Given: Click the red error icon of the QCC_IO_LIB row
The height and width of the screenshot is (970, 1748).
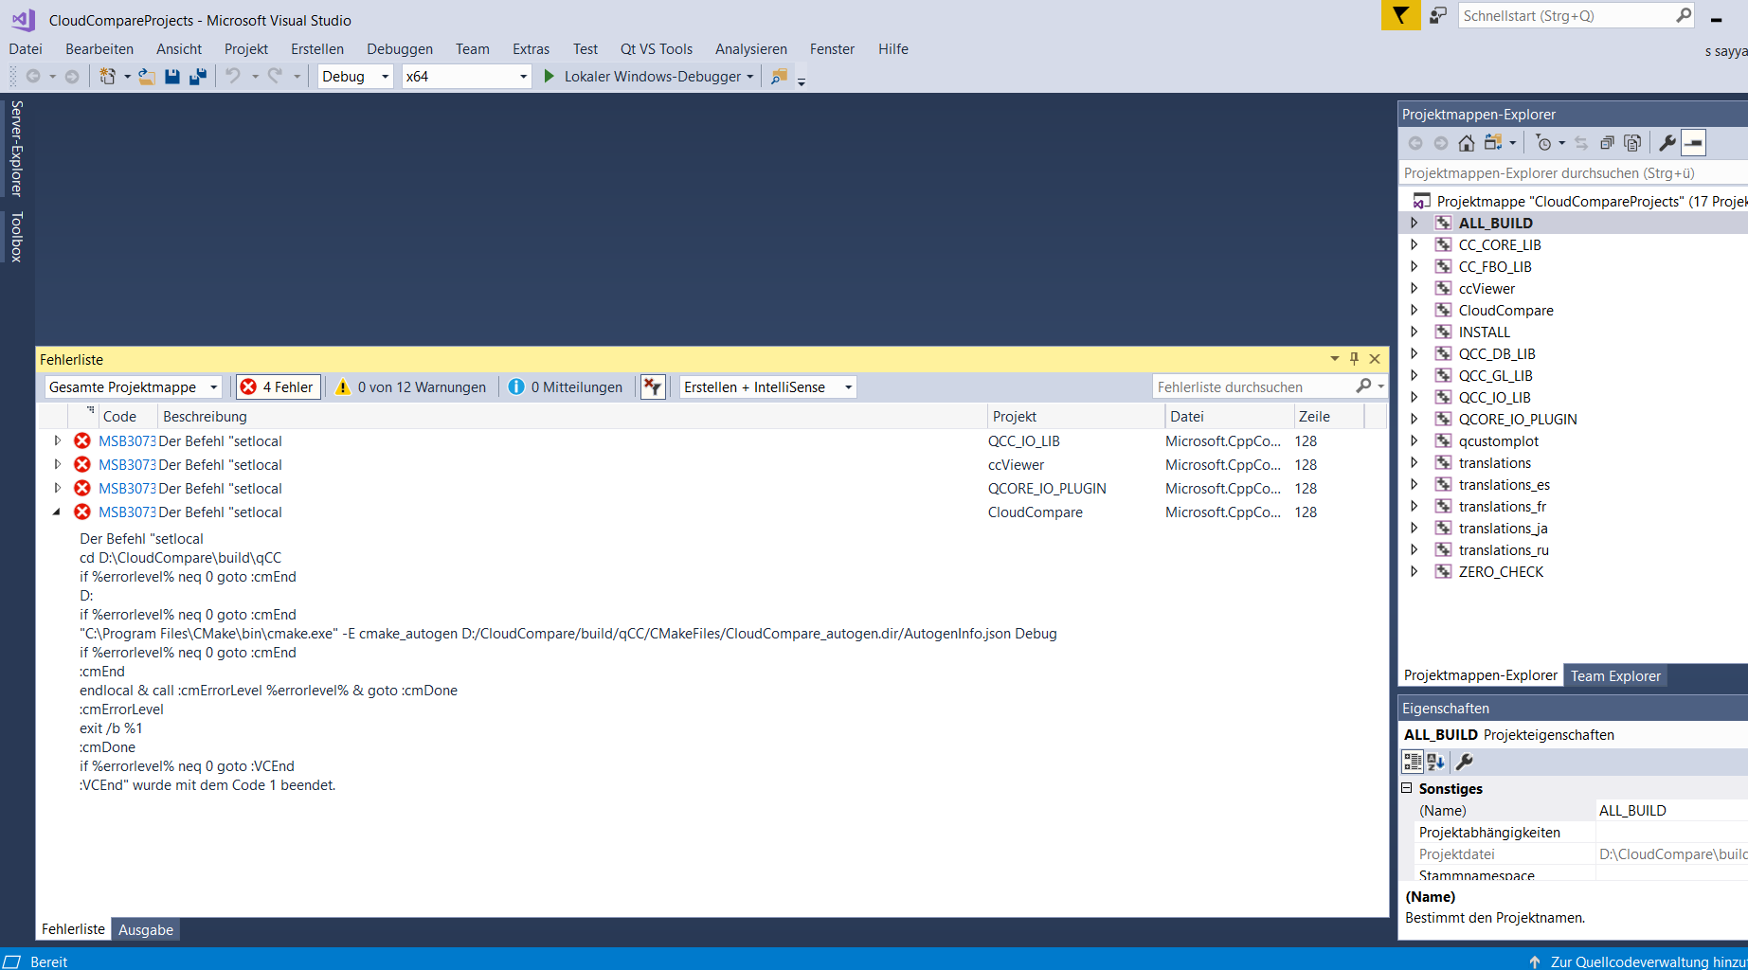Looking at the screenshot, I should [x=82, y=441].
